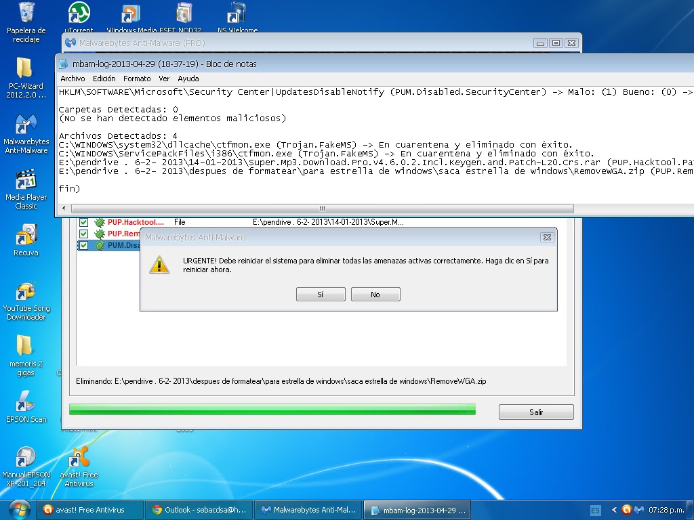Switch to avast! Free Antivirus taskbar item
The width and height of the screenshot is (694, 520).
click(90, 510)
